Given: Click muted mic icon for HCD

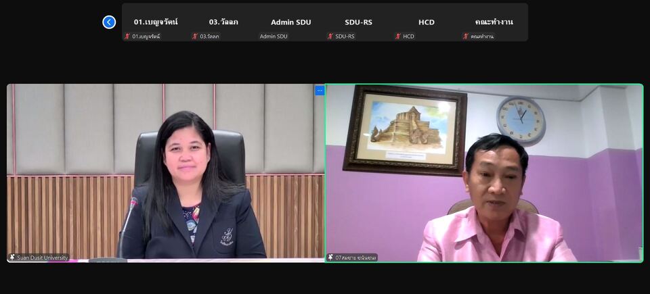Looking at the screenshot, I should pos(398,36).
